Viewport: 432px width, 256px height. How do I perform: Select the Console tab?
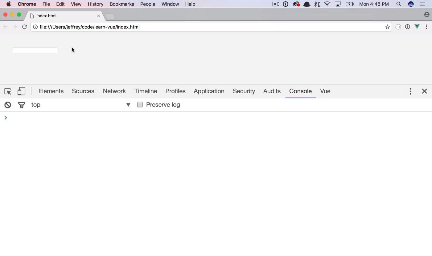[x=300, y=91]
